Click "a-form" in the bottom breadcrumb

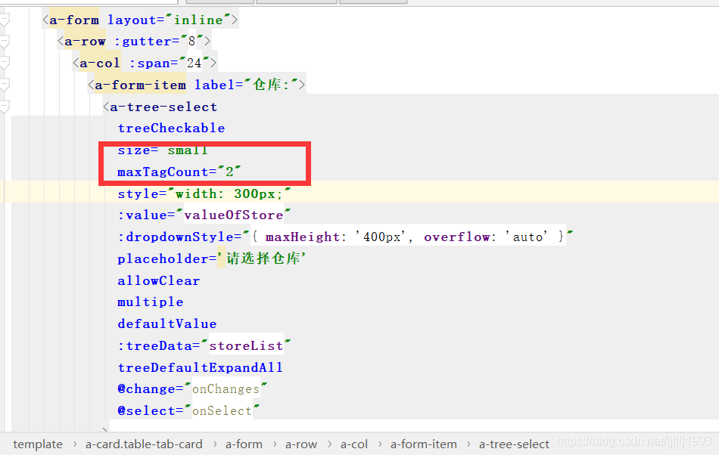coord(244,444)
